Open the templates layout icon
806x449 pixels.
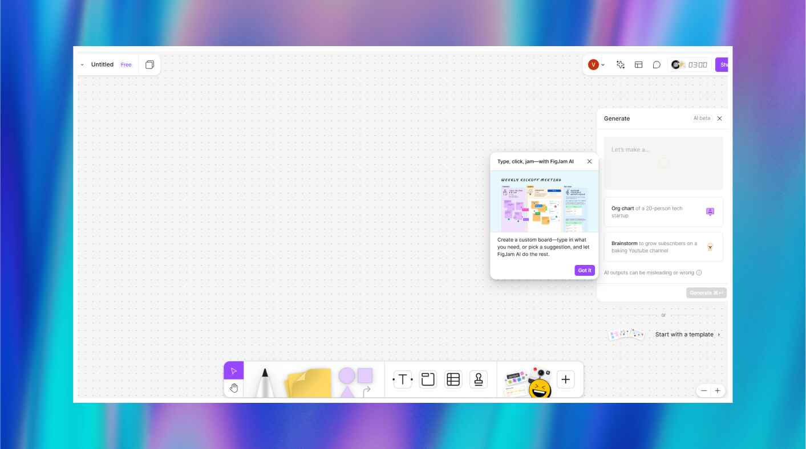(x=639, y=65)
